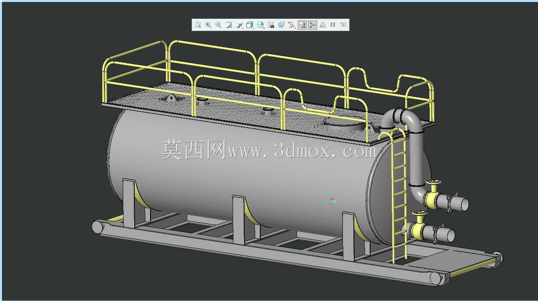Toggle the Annotation Display icon
Image resolution: width=538 pixels, height=301 pixels.
tap(302, 25)
